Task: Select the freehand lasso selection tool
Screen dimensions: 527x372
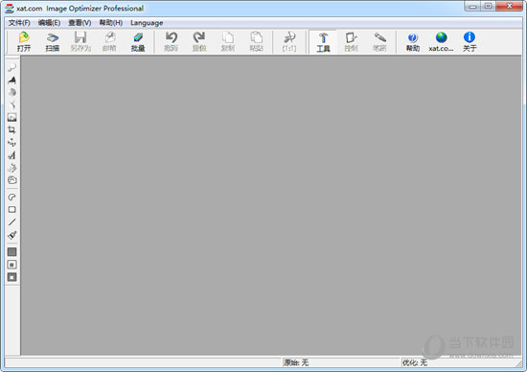Action: coord(12,198)
